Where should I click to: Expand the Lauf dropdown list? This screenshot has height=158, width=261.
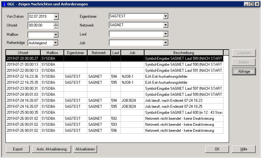165,34
